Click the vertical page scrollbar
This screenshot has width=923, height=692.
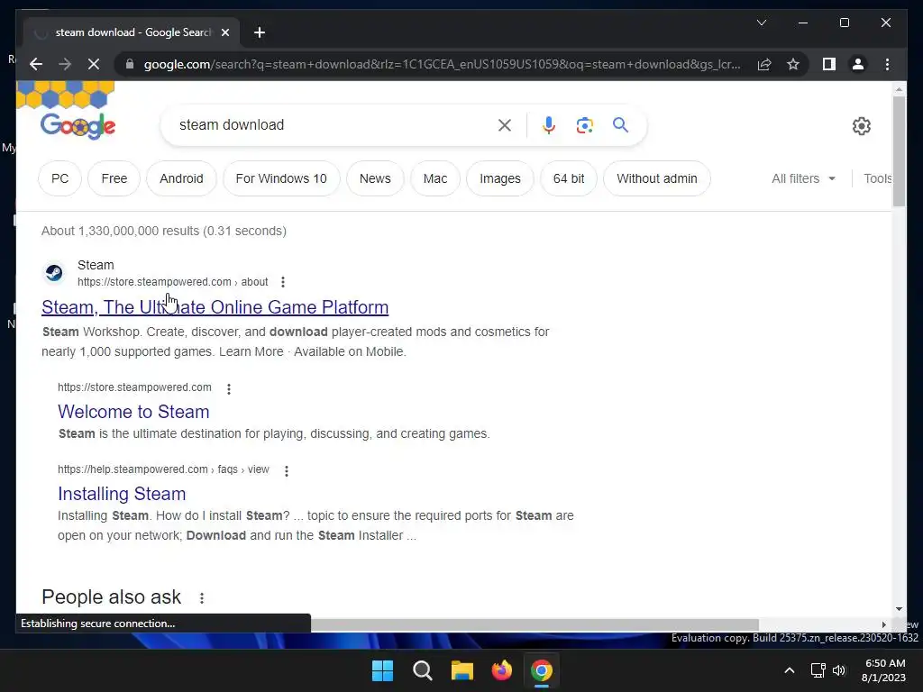pos(899,151)
